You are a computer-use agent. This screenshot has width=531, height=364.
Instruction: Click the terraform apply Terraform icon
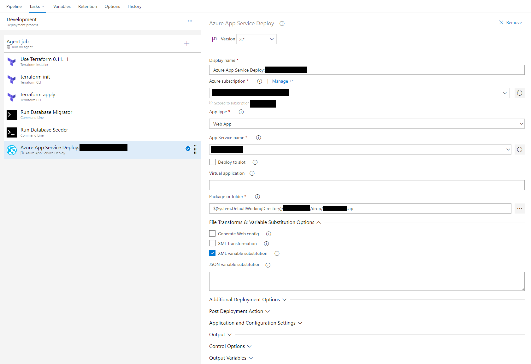click(x=12, y=97)
